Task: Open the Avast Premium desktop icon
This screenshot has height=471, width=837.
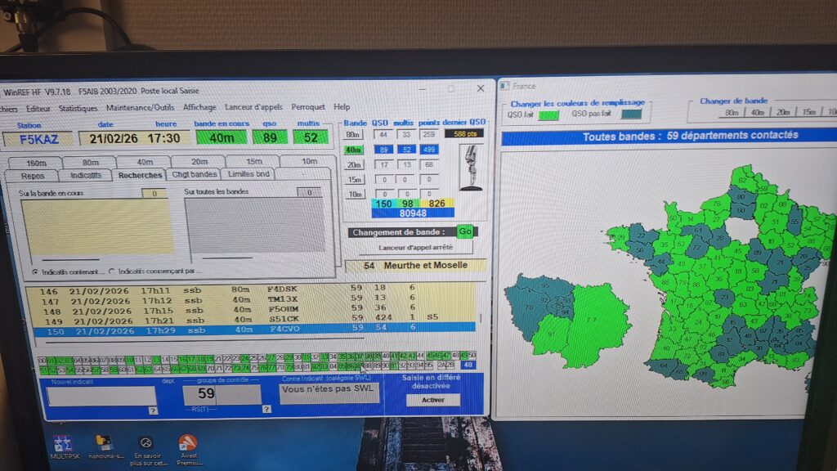Action: tap(188, 444)
